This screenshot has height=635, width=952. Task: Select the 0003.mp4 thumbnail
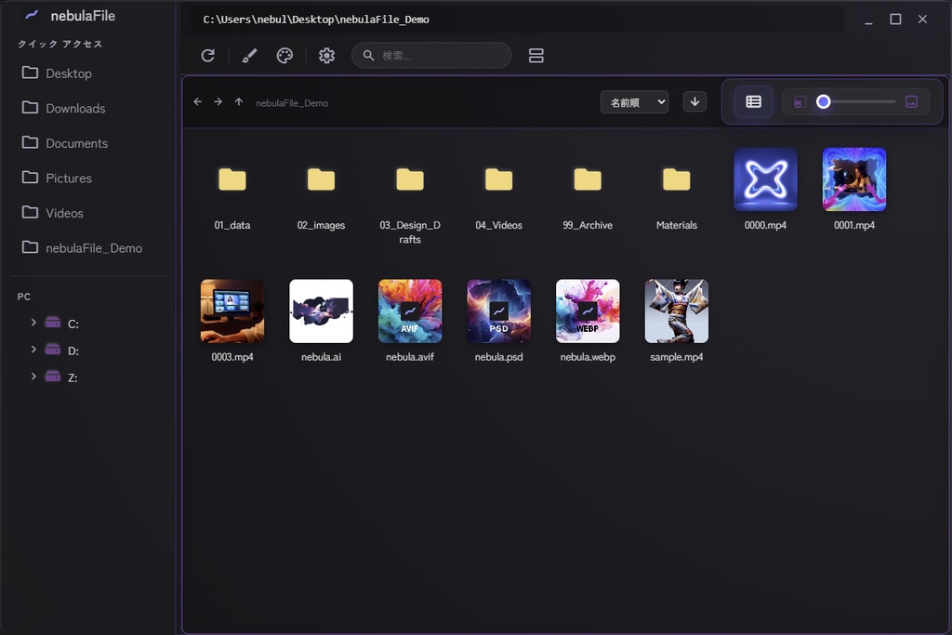pos(231,311)
